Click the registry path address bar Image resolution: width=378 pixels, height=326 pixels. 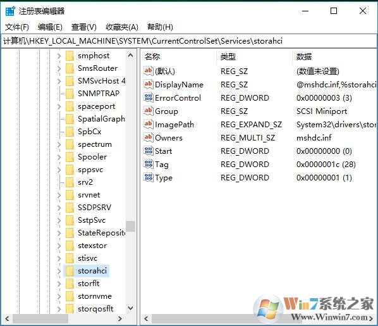[188, 41]
